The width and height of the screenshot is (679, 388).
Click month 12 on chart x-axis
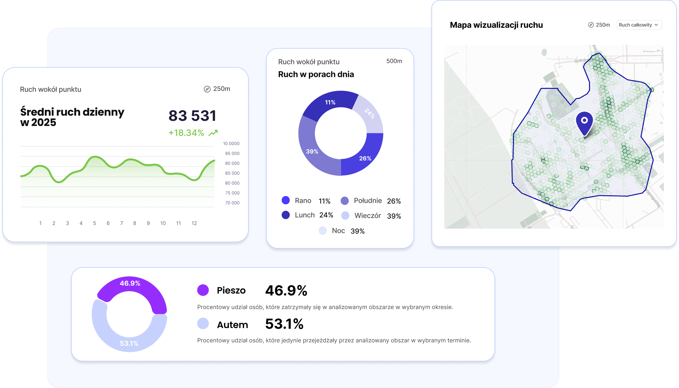pyautogui.click(x=194, y=223)
